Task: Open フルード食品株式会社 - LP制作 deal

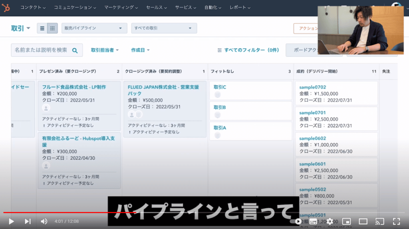Action: click(74, 87)
